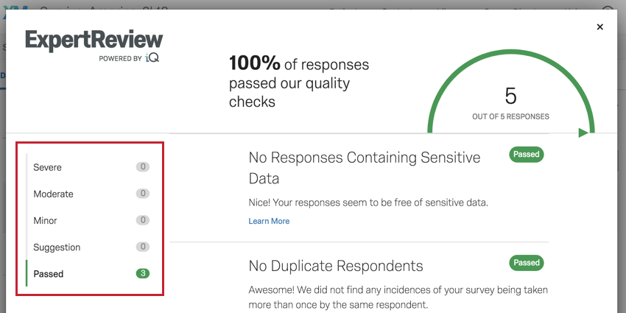Click the No Duplicate Respondents heading

(x=336, y=265)
